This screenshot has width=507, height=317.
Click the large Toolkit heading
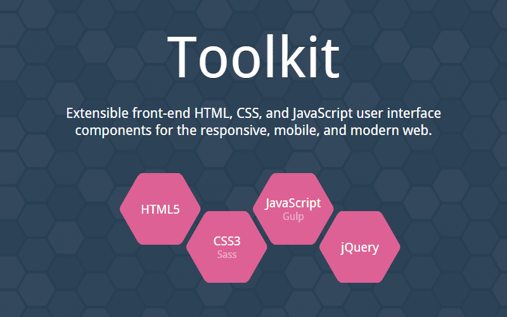coord(253,58)
